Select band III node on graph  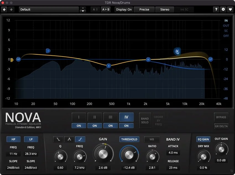tap(148, 60)
